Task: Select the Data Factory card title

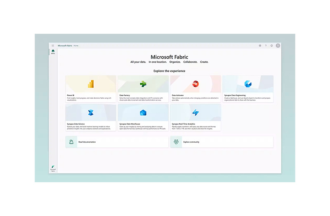Action: (x=125, y=95)
